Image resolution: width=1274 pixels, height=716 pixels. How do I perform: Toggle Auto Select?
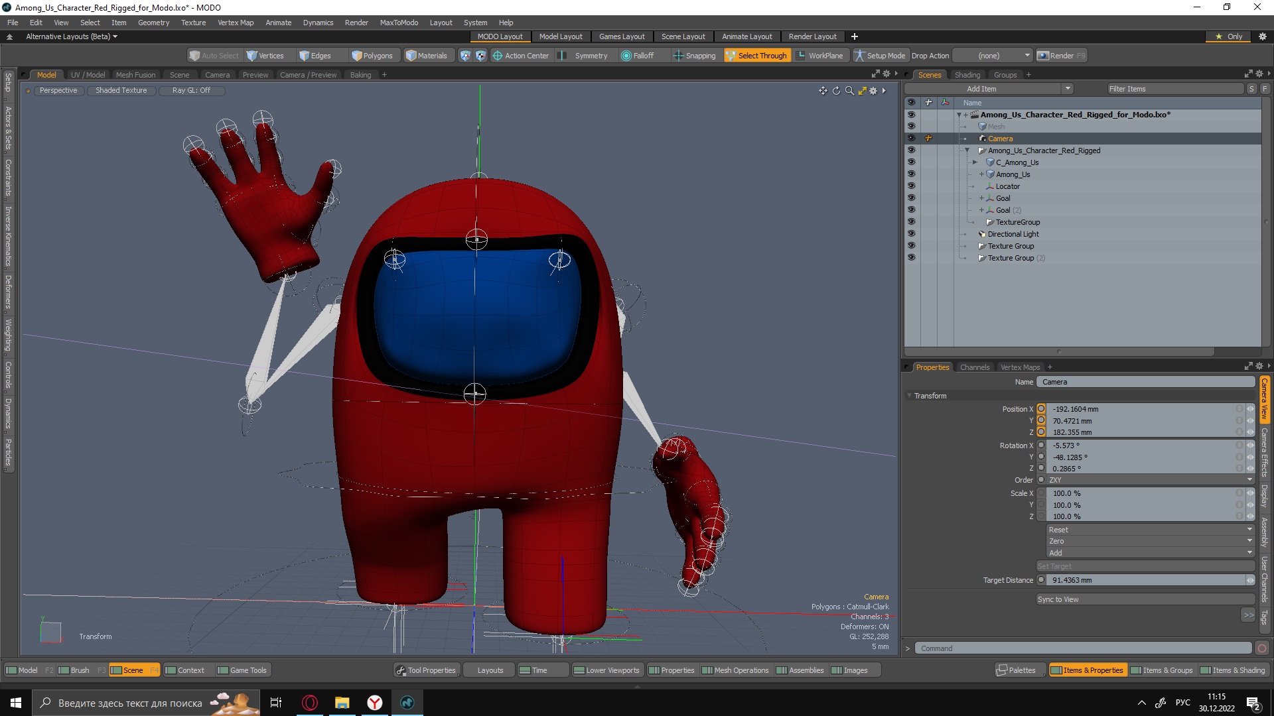pyautogui.click(x=214, y=56)
